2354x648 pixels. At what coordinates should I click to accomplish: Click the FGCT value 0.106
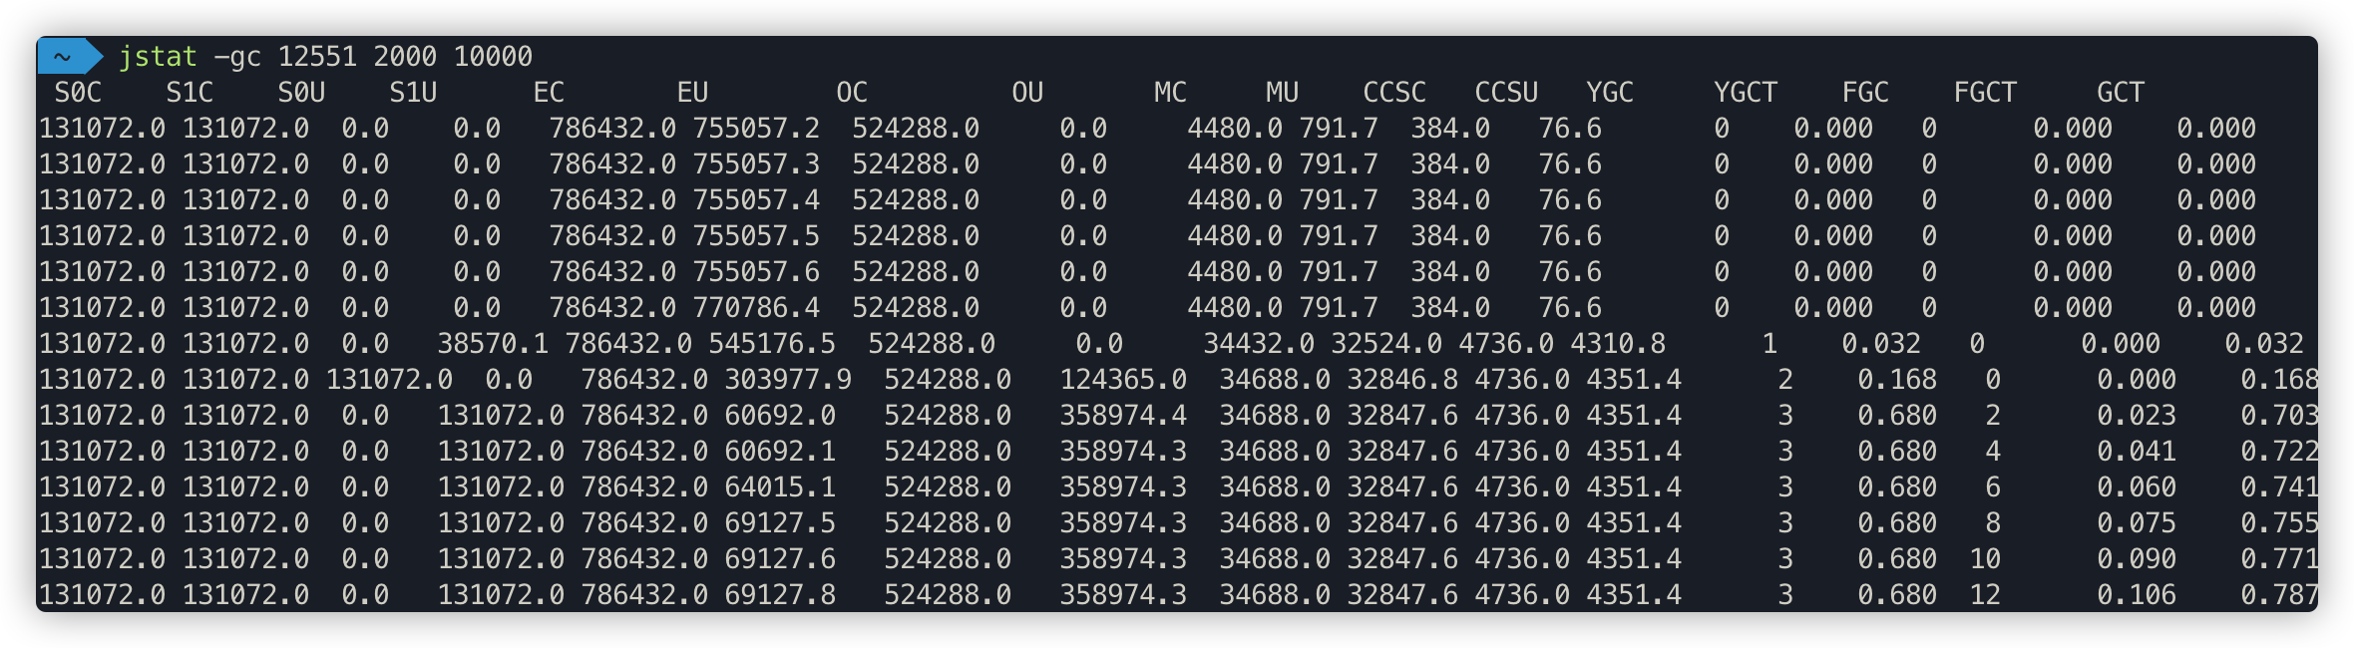coord(2137,595)
